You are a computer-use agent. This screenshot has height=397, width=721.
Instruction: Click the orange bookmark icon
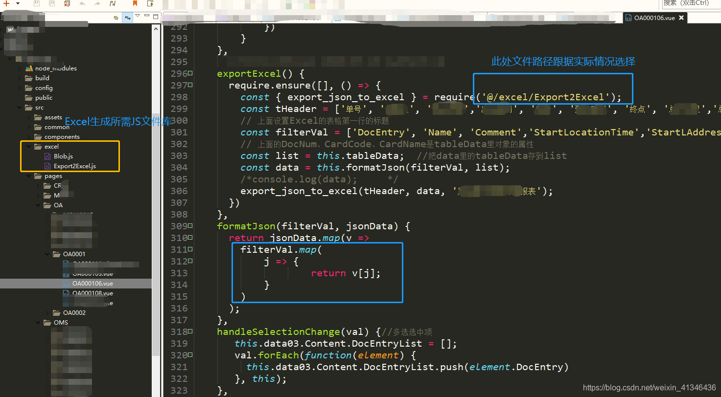tap(135, 3)
